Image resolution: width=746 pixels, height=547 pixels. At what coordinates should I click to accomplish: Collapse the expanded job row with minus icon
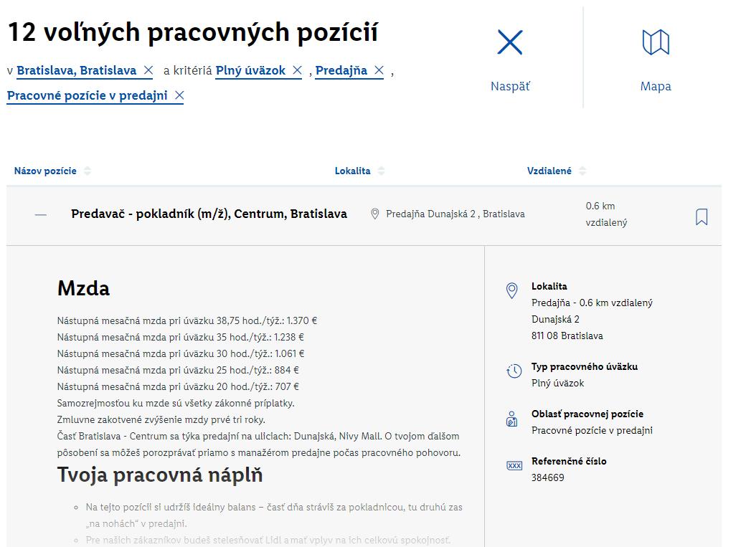[41, 214]
